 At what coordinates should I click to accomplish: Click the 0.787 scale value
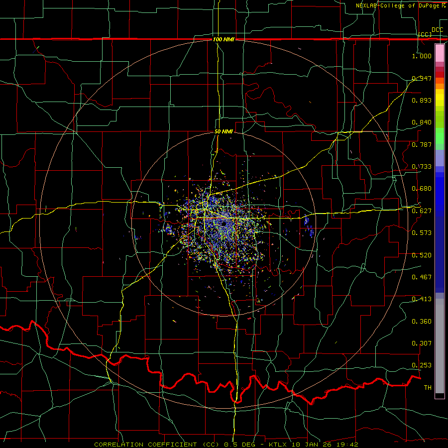click(422, 144)
